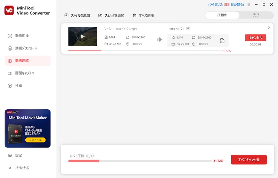Select the 動画圧縮 sidebar item
This screenshot has width=278, height=178.
pyautogui.click(x=22, y=61)
